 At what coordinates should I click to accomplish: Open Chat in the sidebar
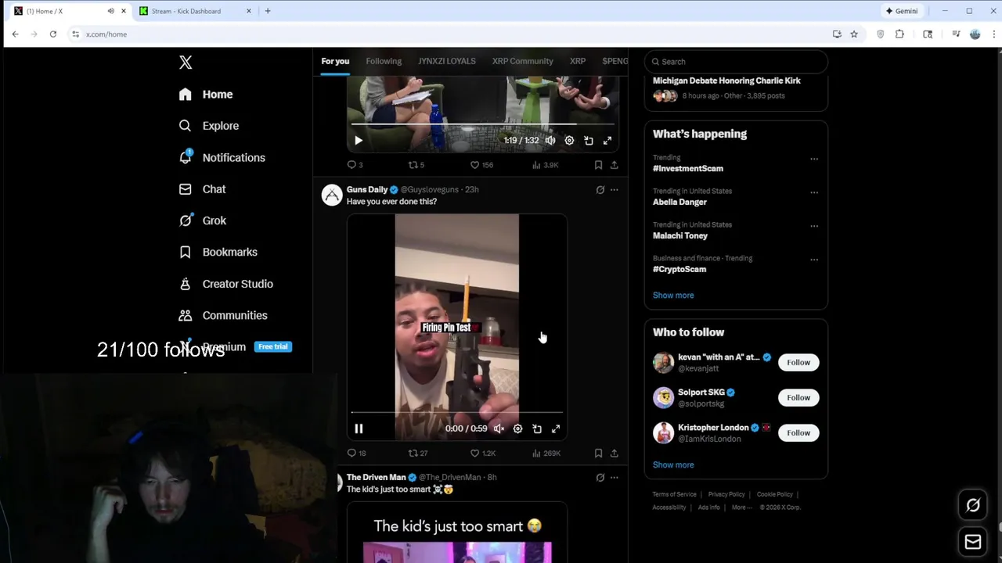point(203,189)
